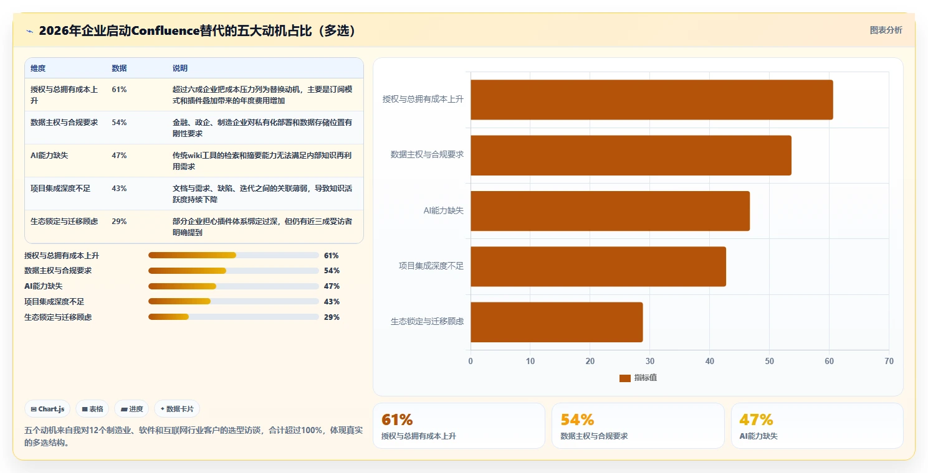Image resolution: width=928 pixels, height=473 pixels.
Task: Click the chart bar for 授权与总拥有成本上升
Action: [x=652, y=100]
